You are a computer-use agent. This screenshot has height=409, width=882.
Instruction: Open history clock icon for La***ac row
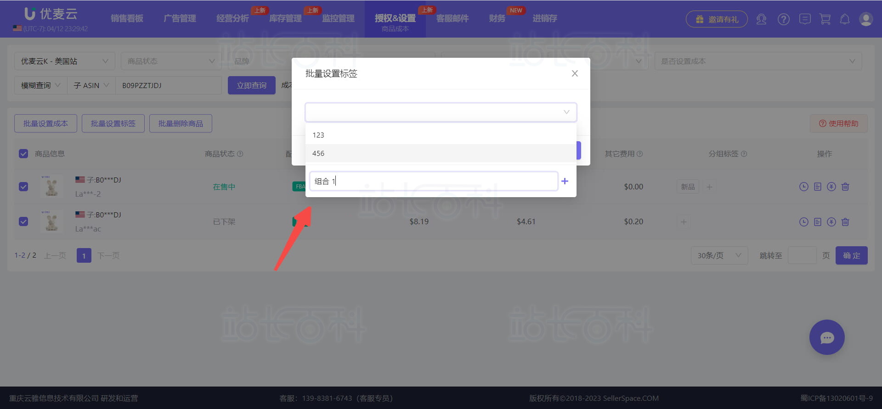pos(803,222)
